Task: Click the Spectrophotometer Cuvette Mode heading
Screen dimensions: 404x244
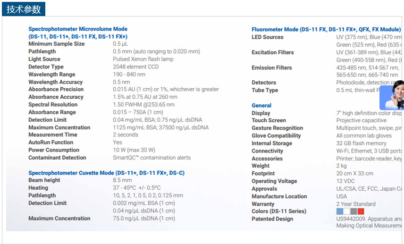Action: coord(106,173)
